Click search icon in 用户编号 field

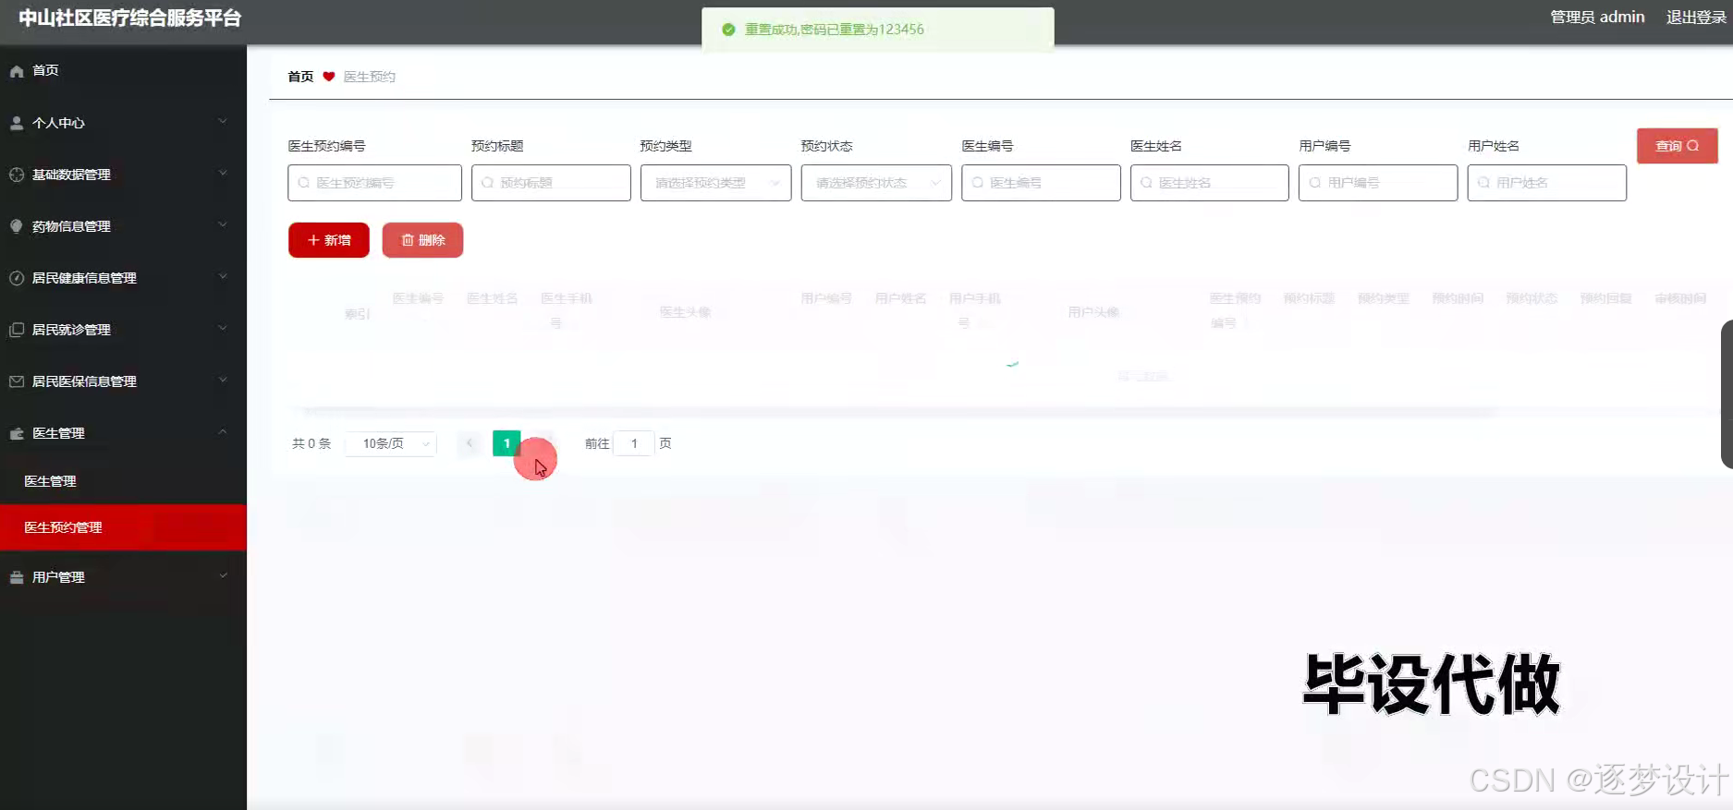(1314, 183)
